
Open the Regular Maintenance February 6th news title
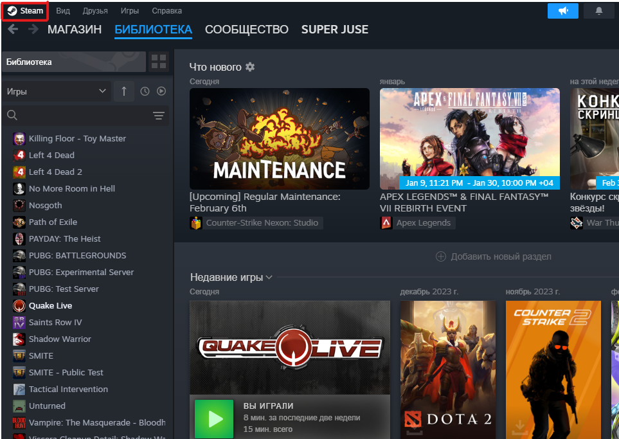(x=265, y=202)
